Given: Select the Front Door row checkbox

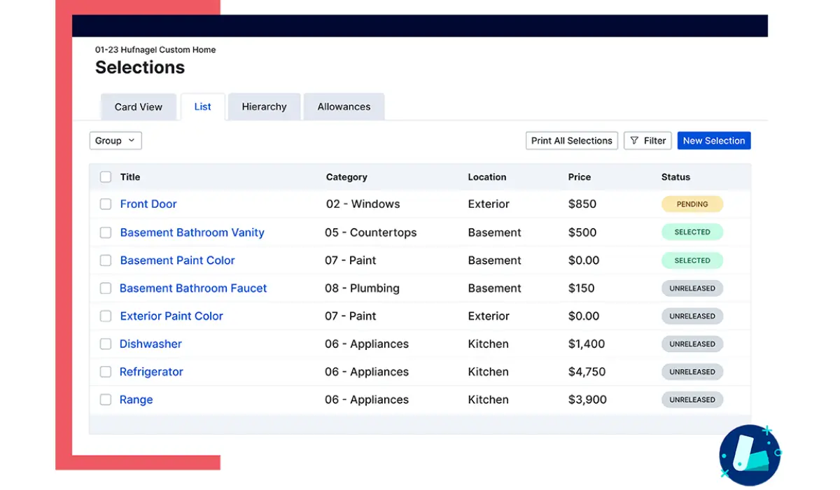Looking at the screenshot, I should click(106, 204).
